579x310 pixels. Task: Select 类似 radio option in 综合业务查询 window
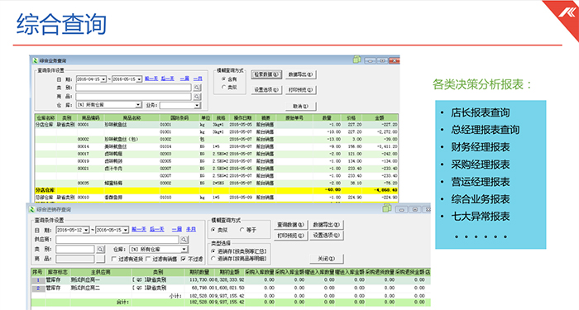(x=224, y=87)
